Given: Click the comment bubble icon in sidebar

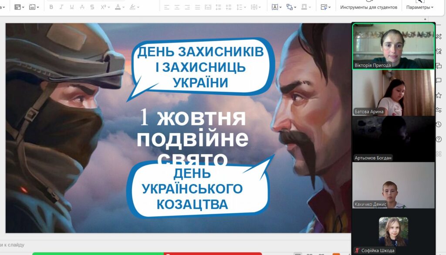Looking at the screenshot, I should (439, 81).
